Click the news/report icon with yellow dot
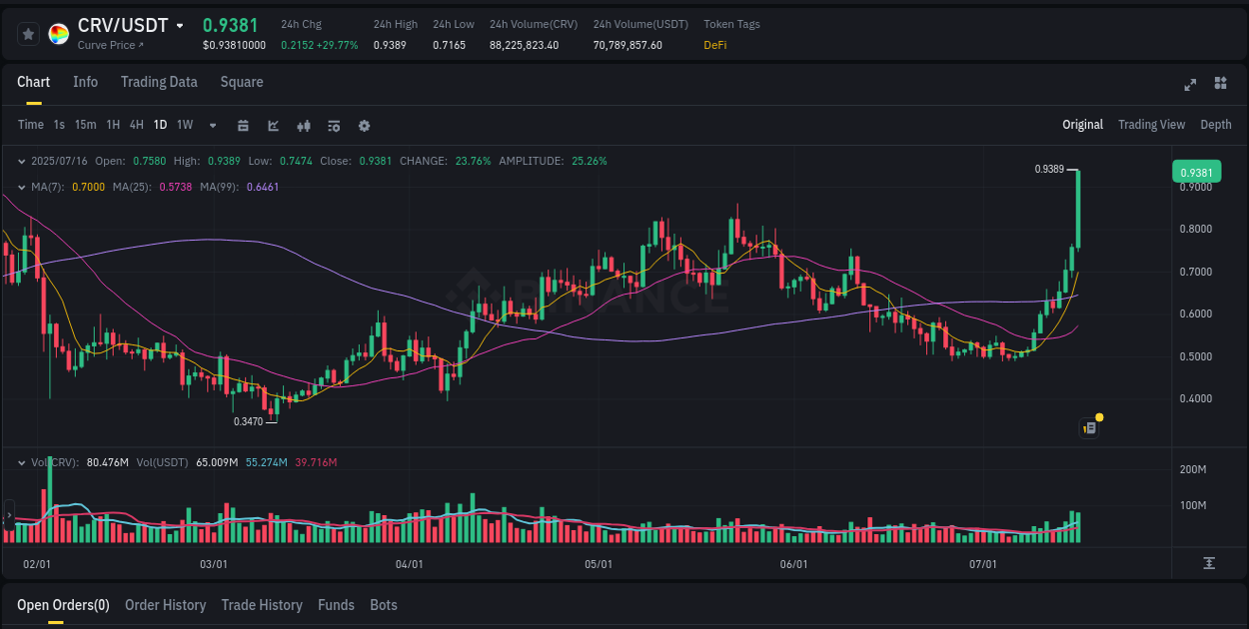This screenshot has height=629, width=1249. pos(1089,426)
